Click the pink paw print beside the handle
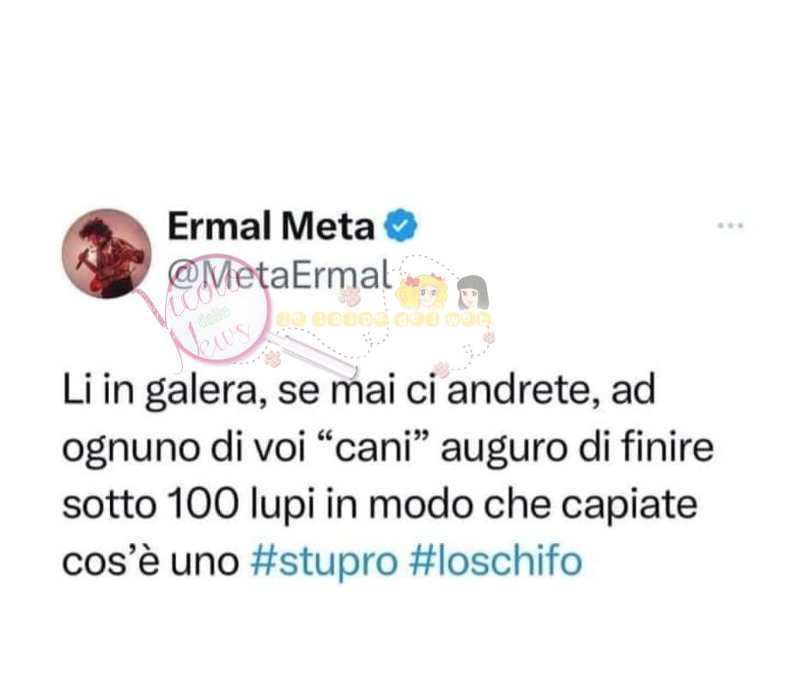This screenshot has width=791, height=677. tap(349, 296)
